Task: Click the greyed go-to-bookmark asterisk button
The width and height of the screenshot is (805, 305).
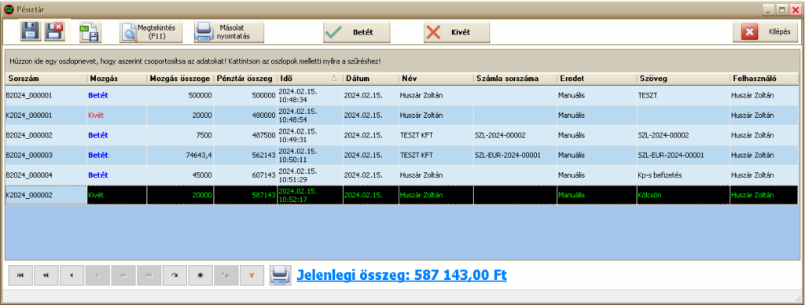Action: [226, 275]
